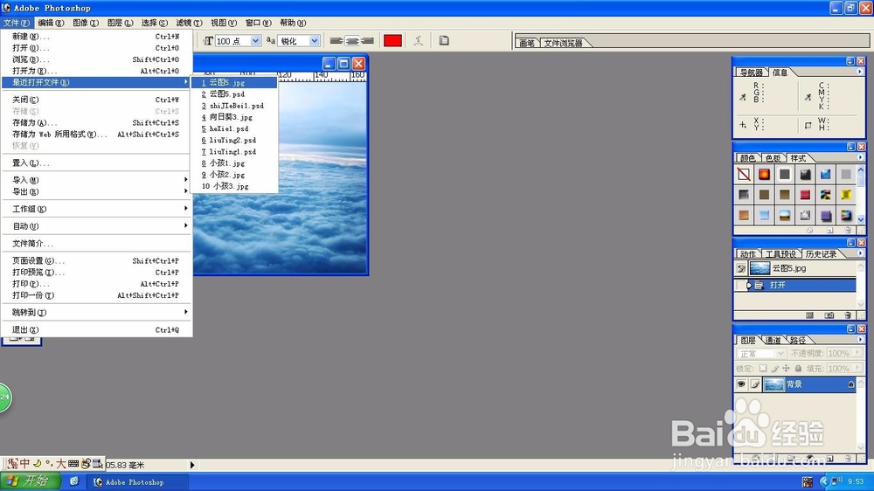This screenshot has height=491, width=874.
Task: Click the warp text icon in options bar
Action: coord(418,41)
